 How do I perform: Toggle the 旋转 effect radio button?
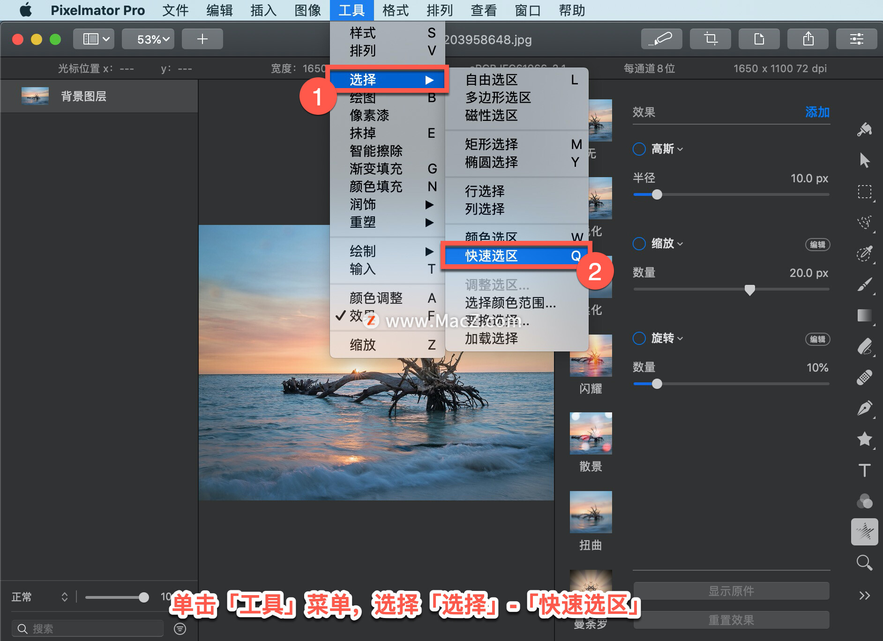point(639,338)
